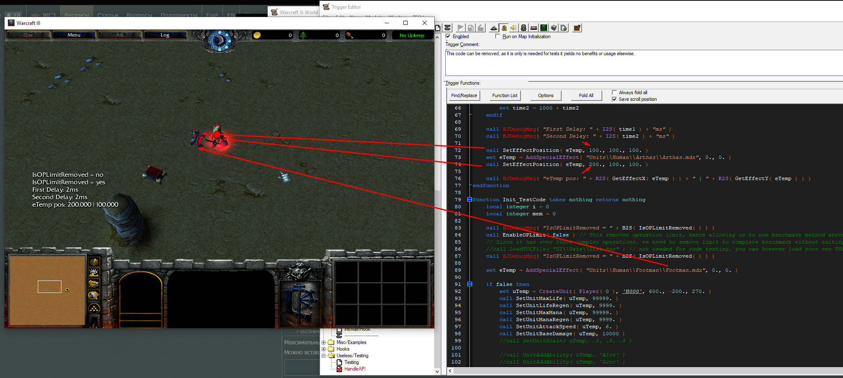Uncheck the Enabled checkbox

[448, 37]
